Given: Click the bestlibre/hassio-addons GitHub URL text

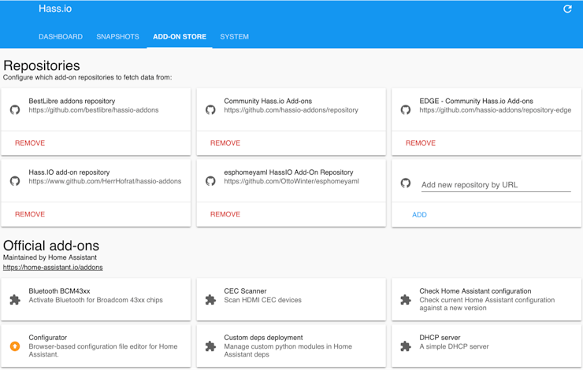Looking at the screenshot, I should tap(94, 110).
